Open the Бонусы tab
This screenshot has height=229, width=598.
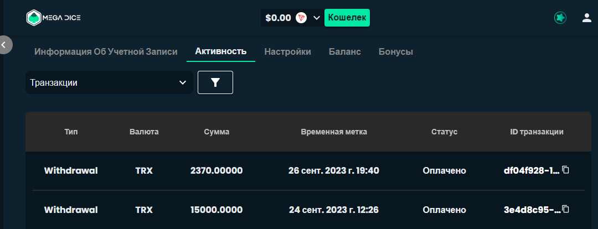point(395,51)
